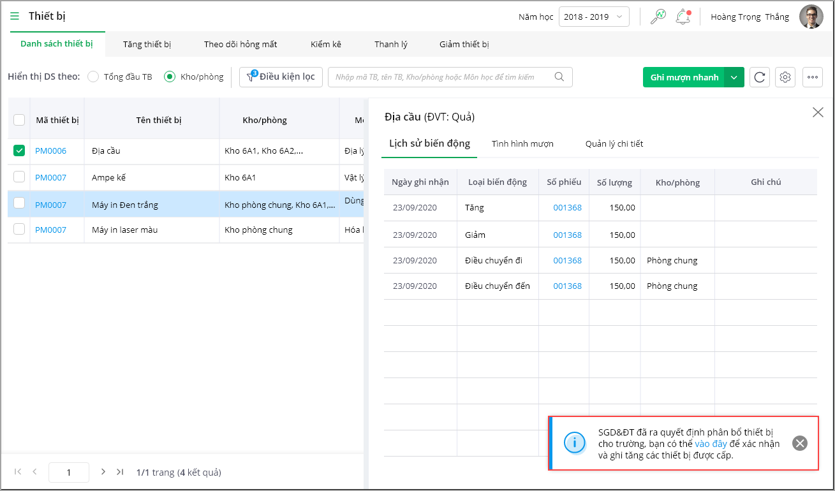Click the notification bell icon
This screenshot has width=835, height=491.
(683, 17)
